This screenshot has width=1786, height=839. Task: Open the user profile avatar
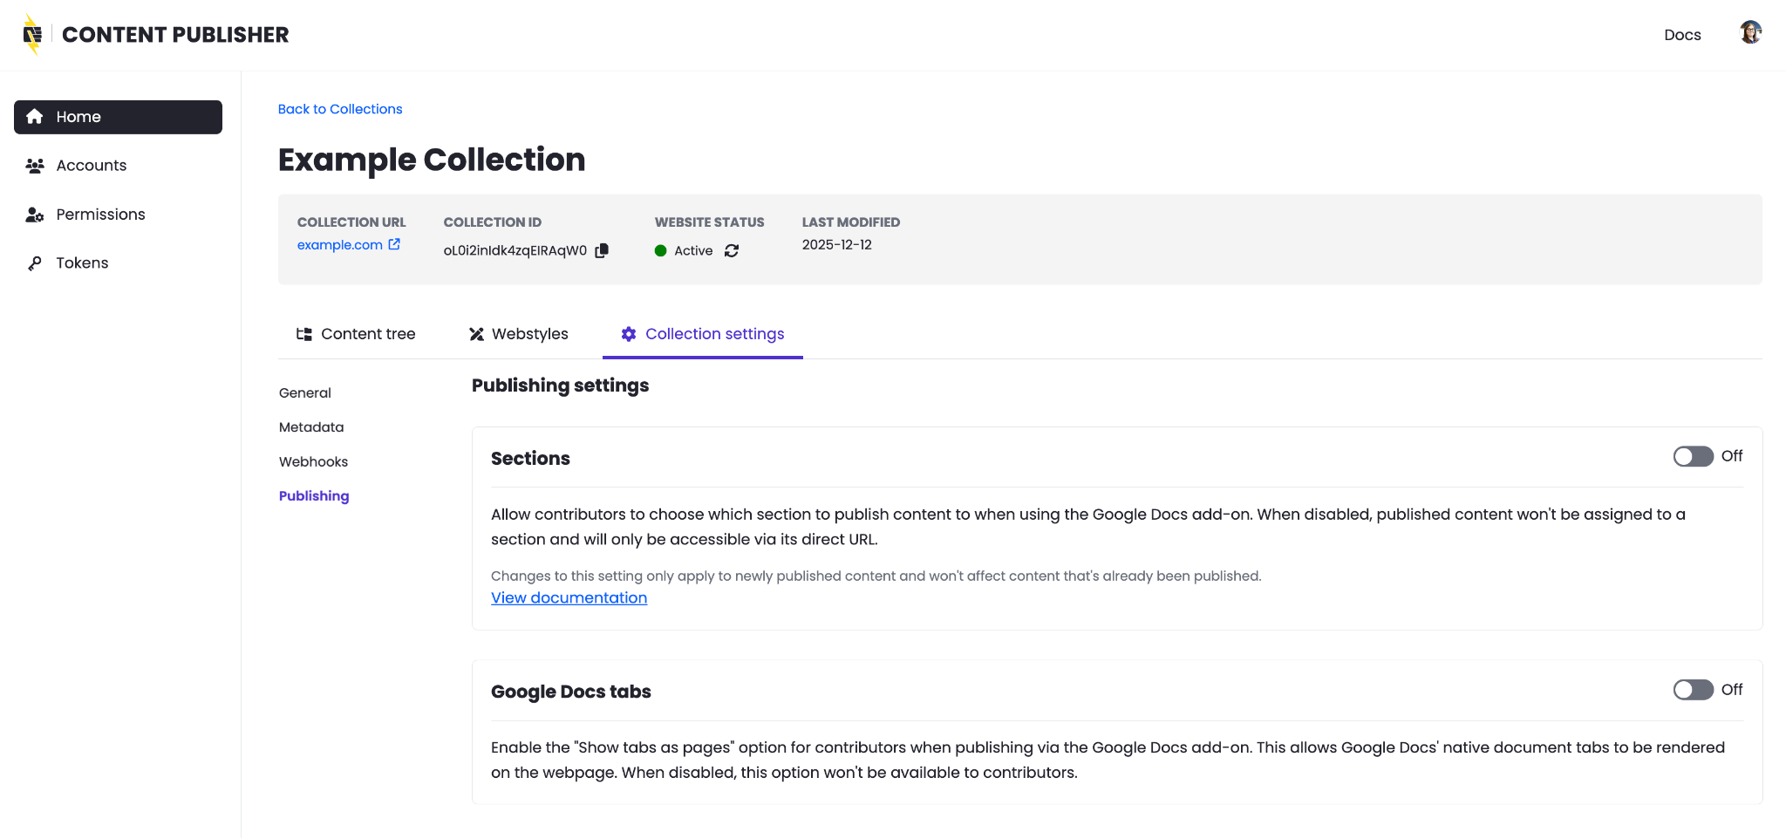[1749, 33]
